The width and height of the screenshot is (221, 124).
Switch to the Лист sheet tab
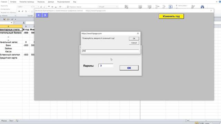click(x=11, y=121)
